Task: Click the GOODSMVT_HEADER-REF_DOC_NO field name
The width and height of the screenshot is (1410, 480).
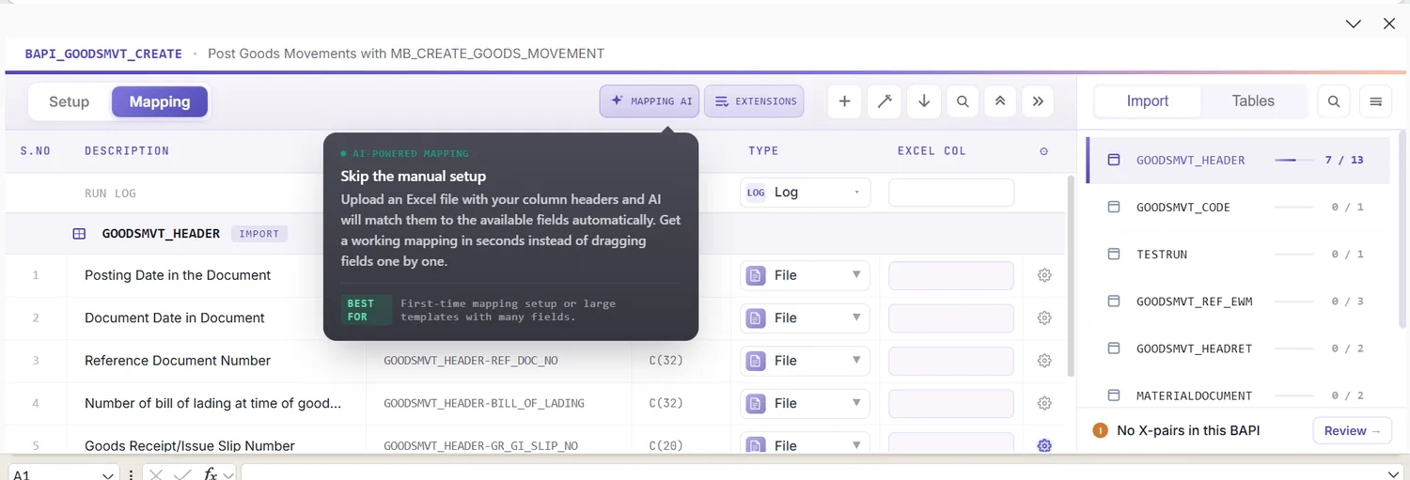Action: (x=472, y=361)
